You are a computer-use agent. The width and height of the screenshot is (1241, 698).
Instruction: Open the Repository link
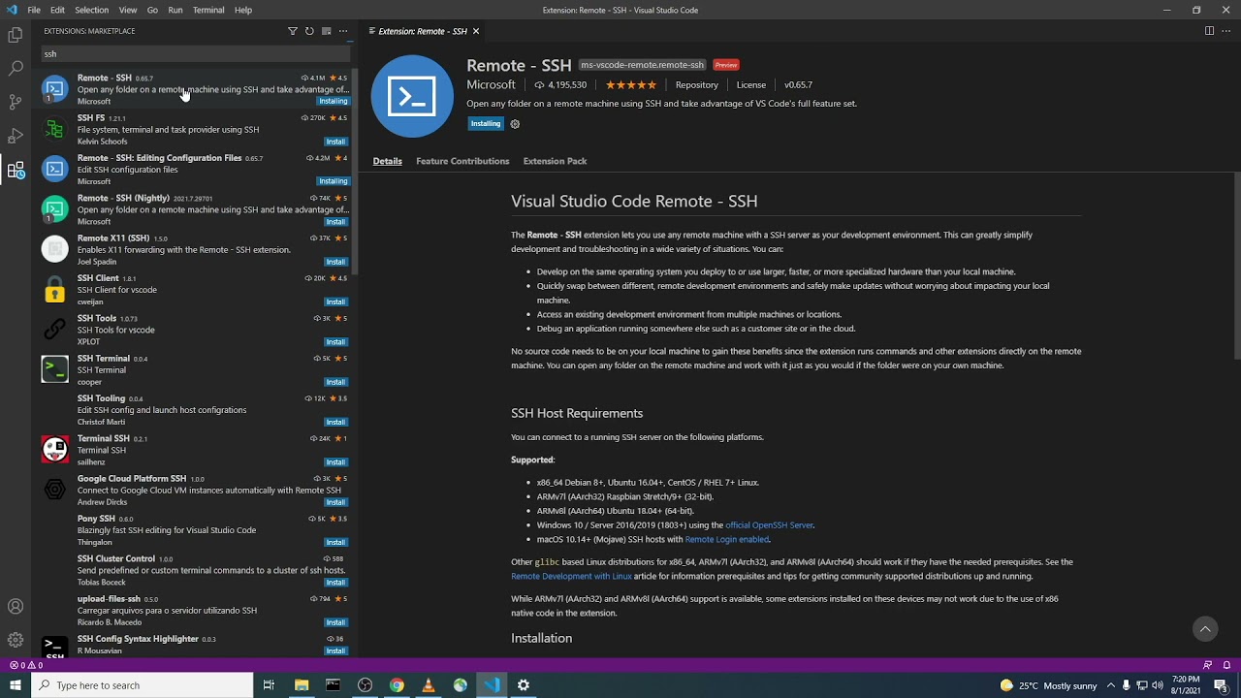697,85
